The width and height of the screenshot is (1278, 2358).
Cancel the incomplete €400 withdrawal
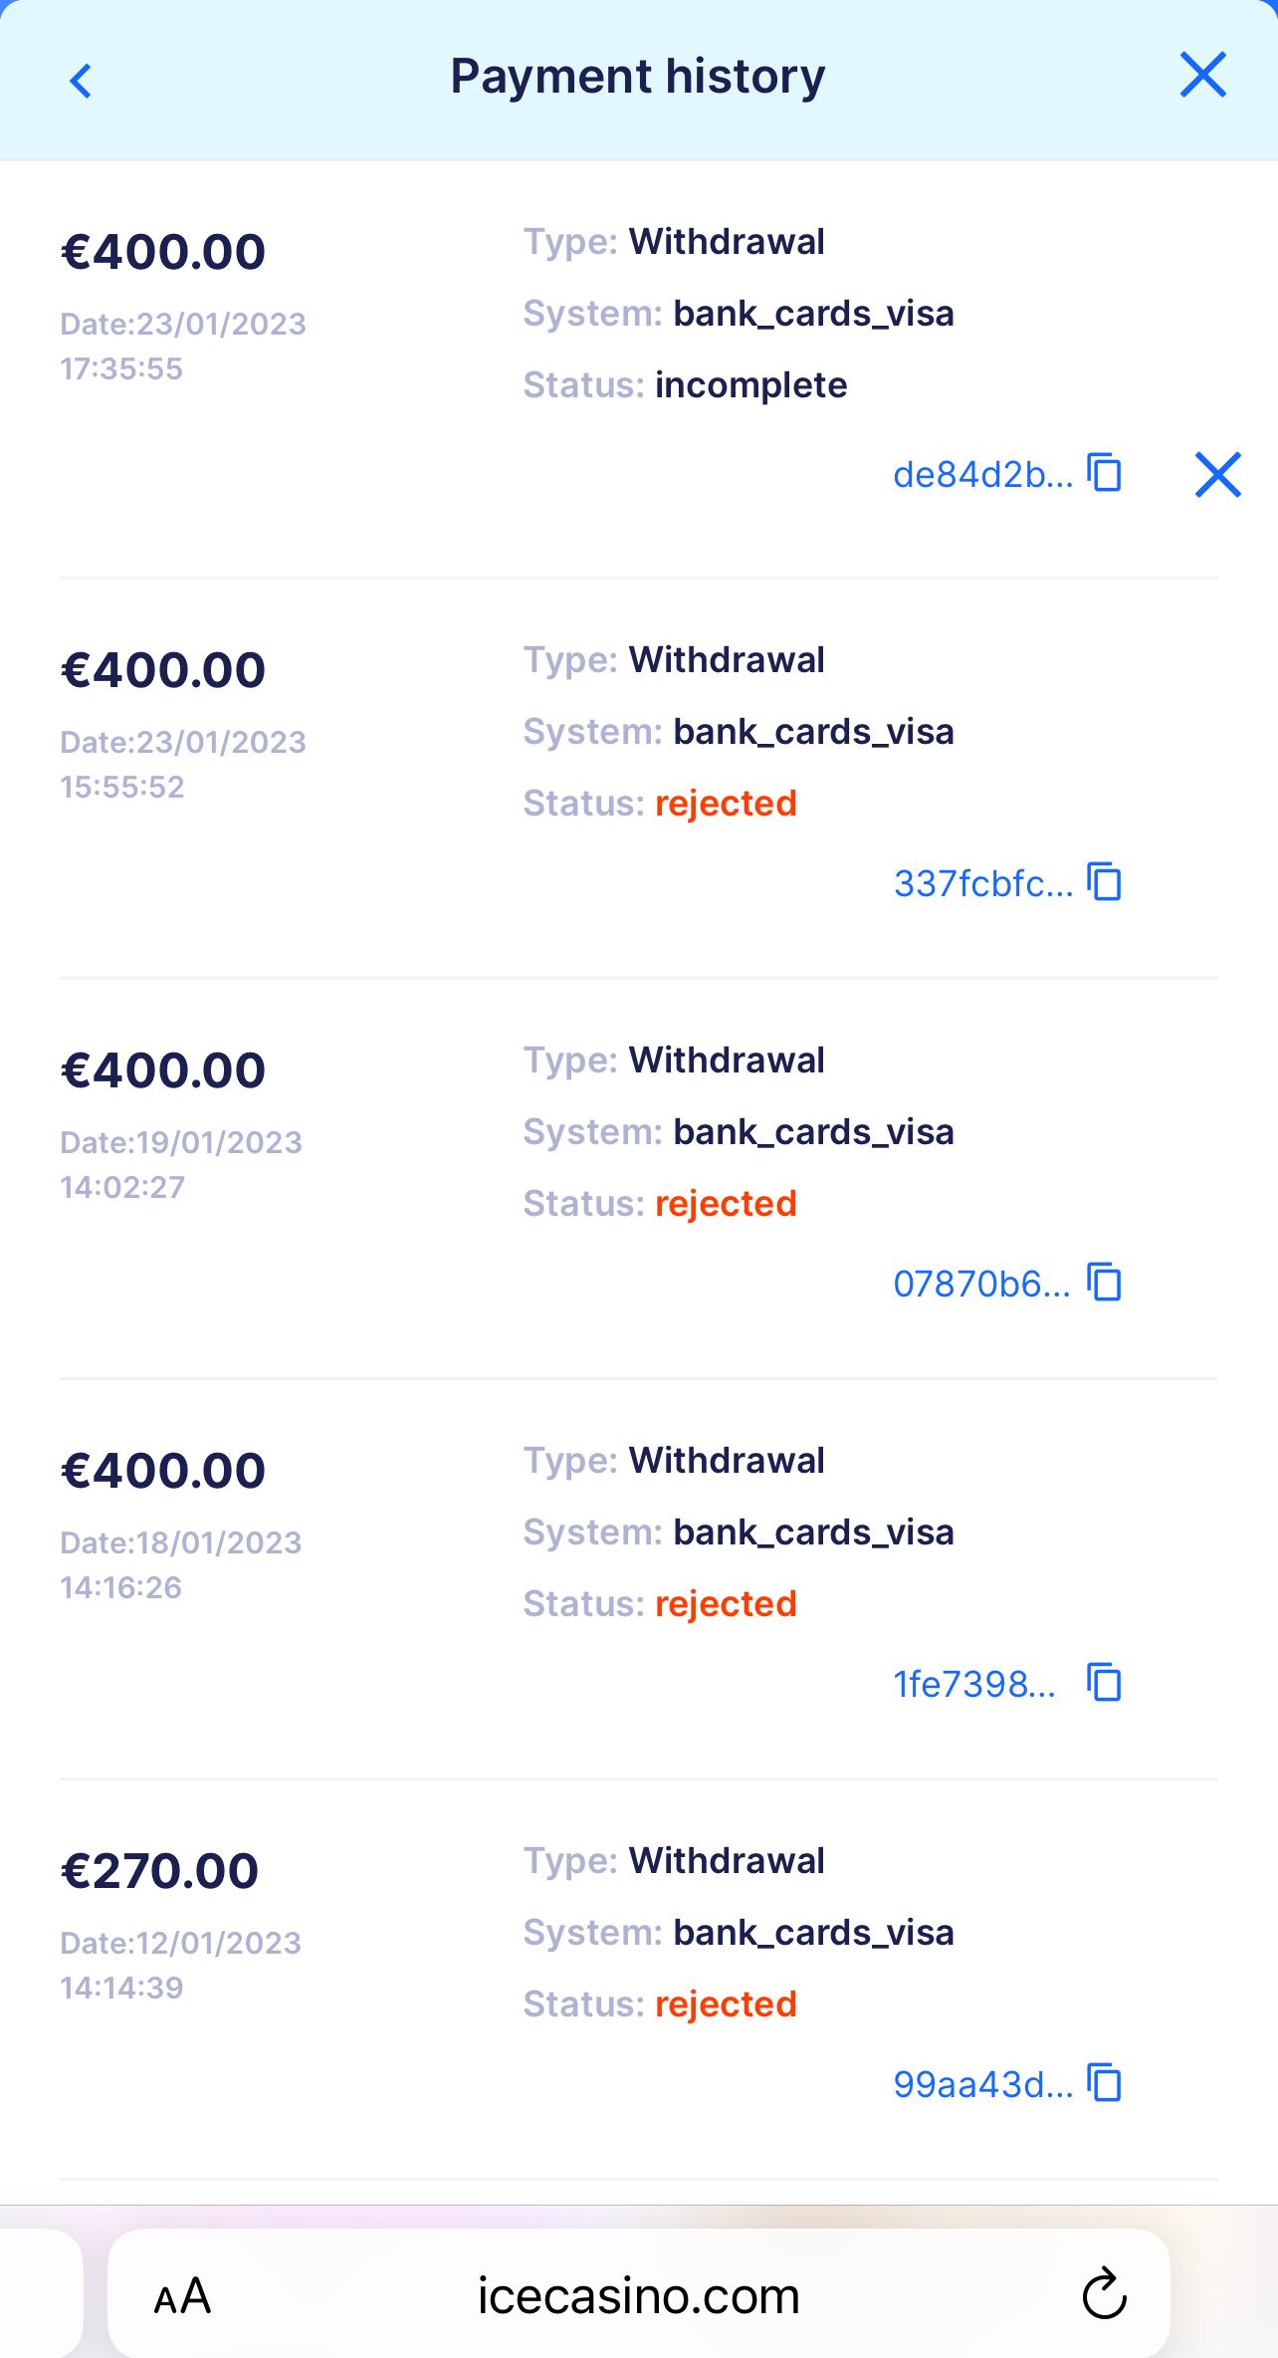(1217, 474)
